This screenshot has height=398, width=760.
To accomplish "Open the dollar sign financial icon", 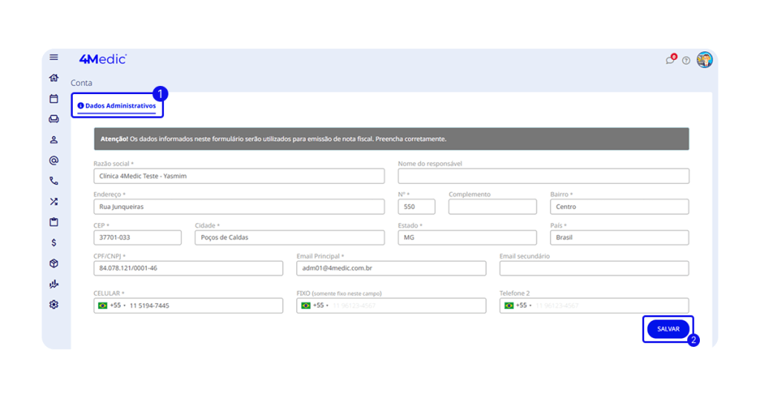I will pos(53,242).
